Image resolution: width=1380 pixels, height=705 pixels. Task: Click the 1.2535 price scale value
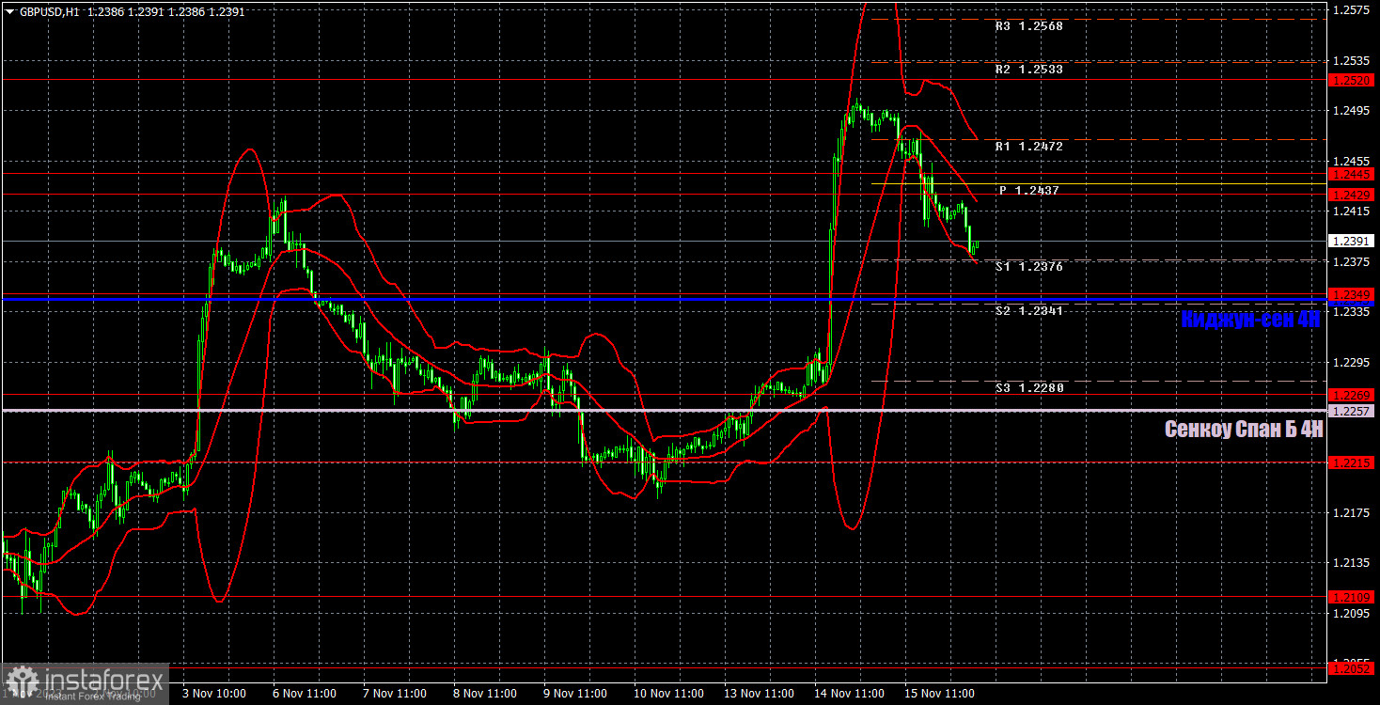(x=1351, y=60)
